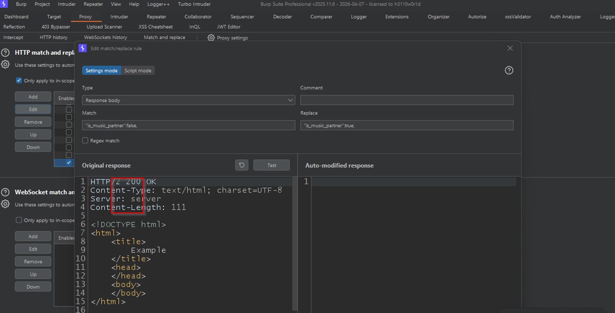Open the Auth Analyzer tab
This screenshot has height=313, width=615.
[x=565, y=17]
